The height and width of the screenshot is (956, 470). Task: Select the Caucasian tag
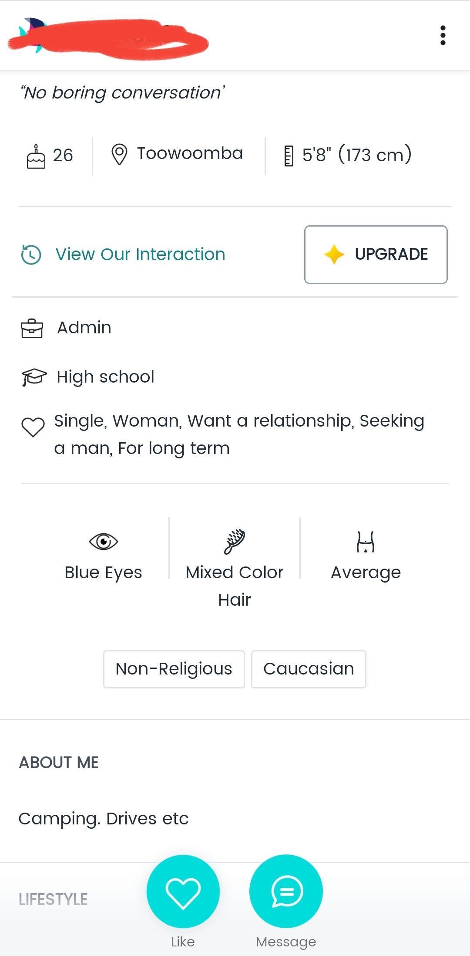pyautogui.click(x=309, y=669)
